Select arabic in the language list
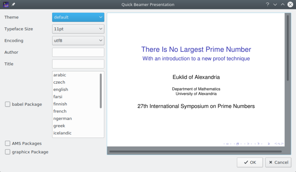The width and height of the screenshot is (296, 172). pos(60,75)
